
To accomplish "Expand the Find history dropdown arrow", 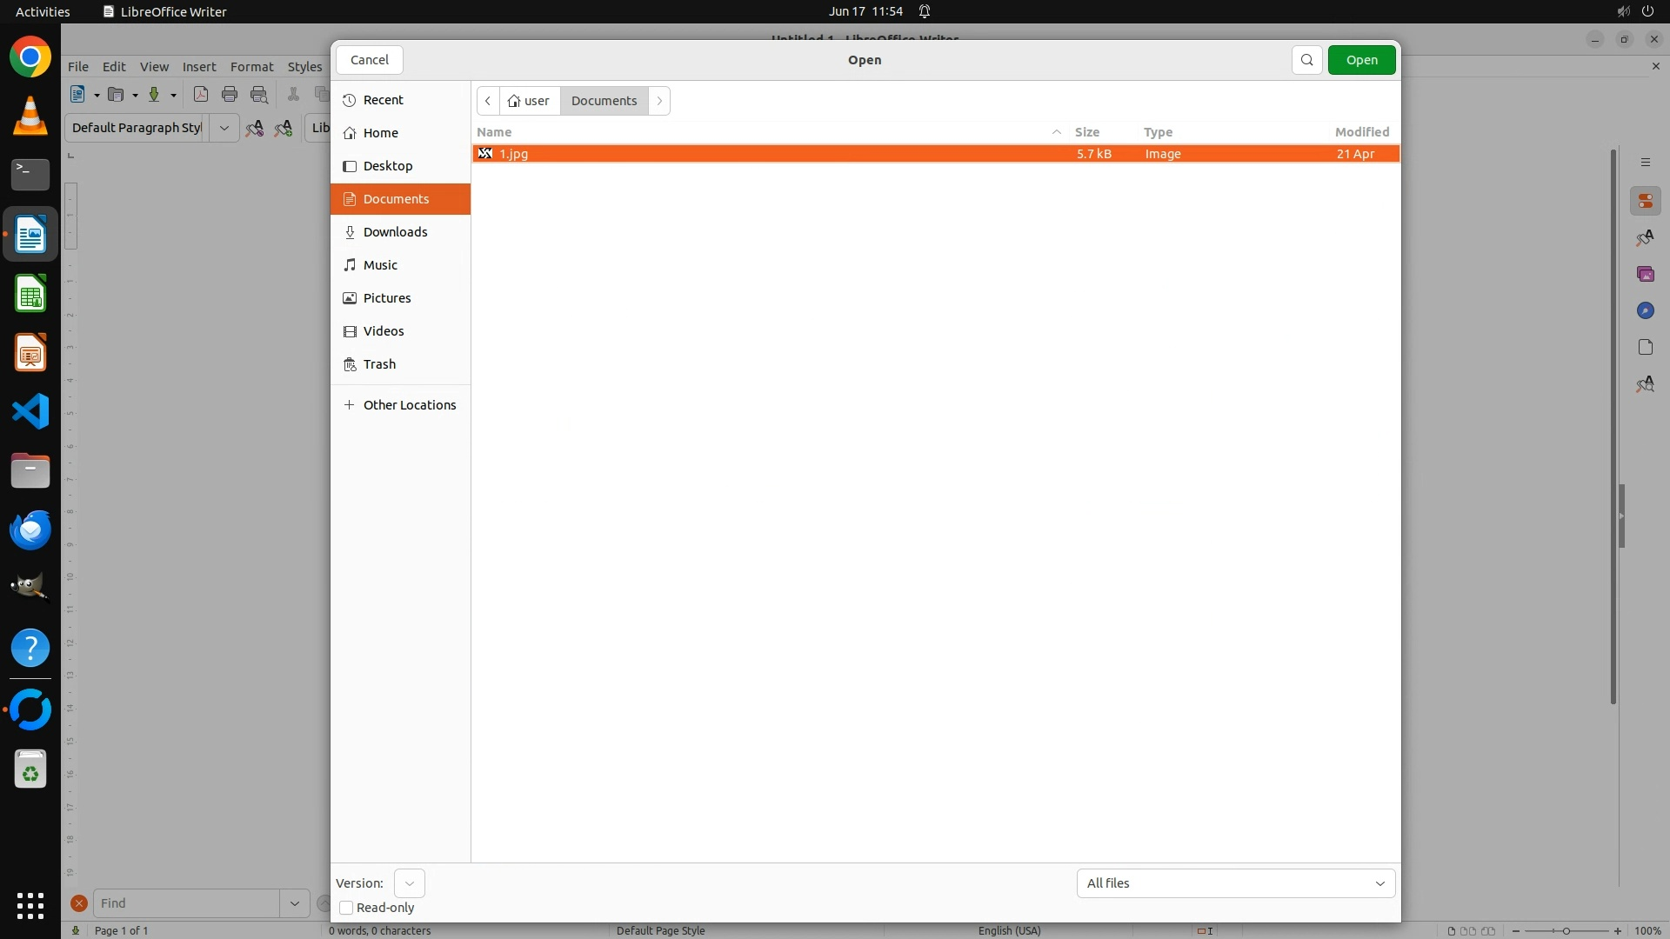I will pos(294,903).
